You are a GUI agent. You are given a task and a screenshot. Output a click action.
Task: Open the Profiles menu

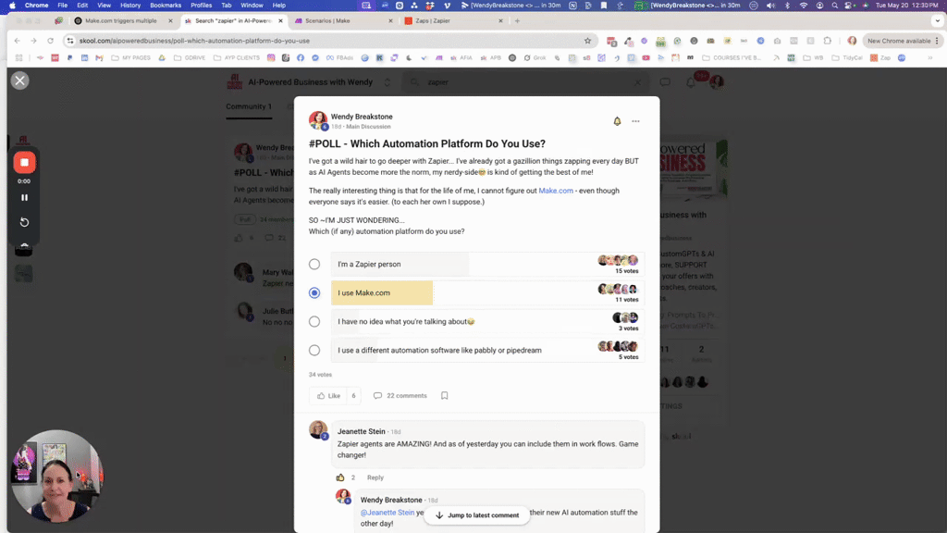(201, 5)
